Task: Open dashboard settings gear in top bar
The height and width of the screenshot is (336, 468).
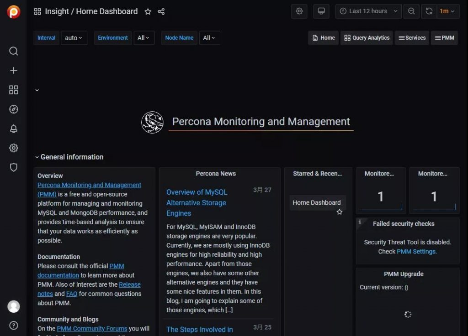Action: 299,11
